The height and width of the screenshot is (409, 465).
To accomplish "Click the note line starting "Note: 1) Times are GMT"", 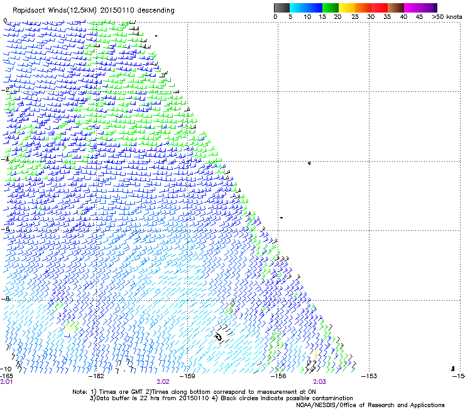I will (194, 392).
